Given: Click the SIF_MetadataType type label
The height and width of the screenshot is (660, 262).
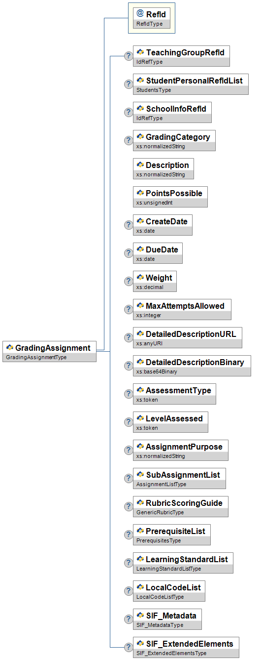Looking at the screenshot, I should pos(160,625).
